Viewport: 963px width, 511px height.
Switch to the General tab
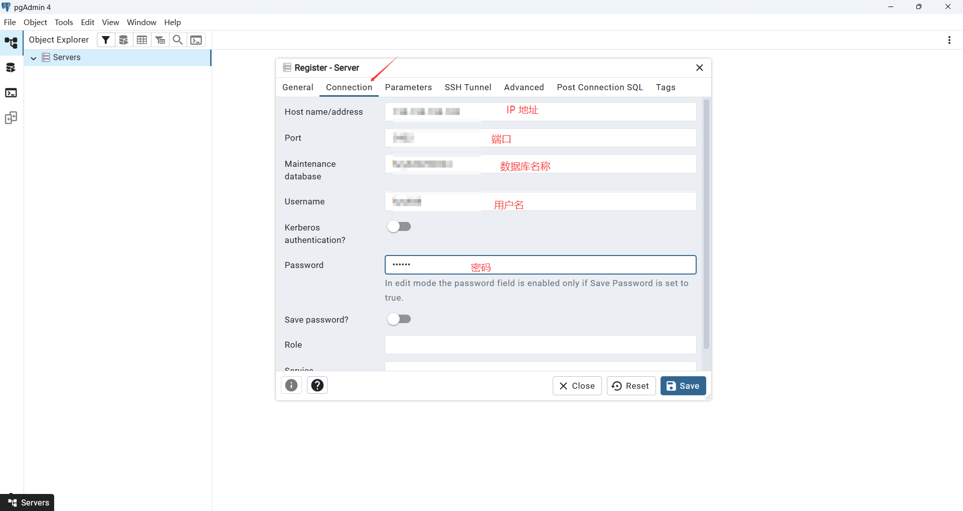[x=298, y=87]
